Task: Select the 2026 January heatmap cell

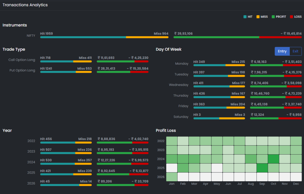Action: click(172, 177)
